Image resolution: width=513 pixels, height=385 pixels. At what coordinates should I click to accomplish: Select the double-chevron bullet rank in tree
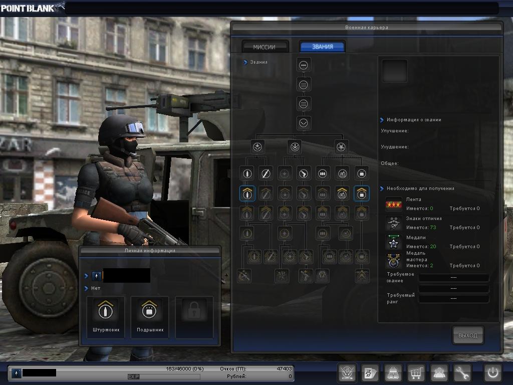247,213
